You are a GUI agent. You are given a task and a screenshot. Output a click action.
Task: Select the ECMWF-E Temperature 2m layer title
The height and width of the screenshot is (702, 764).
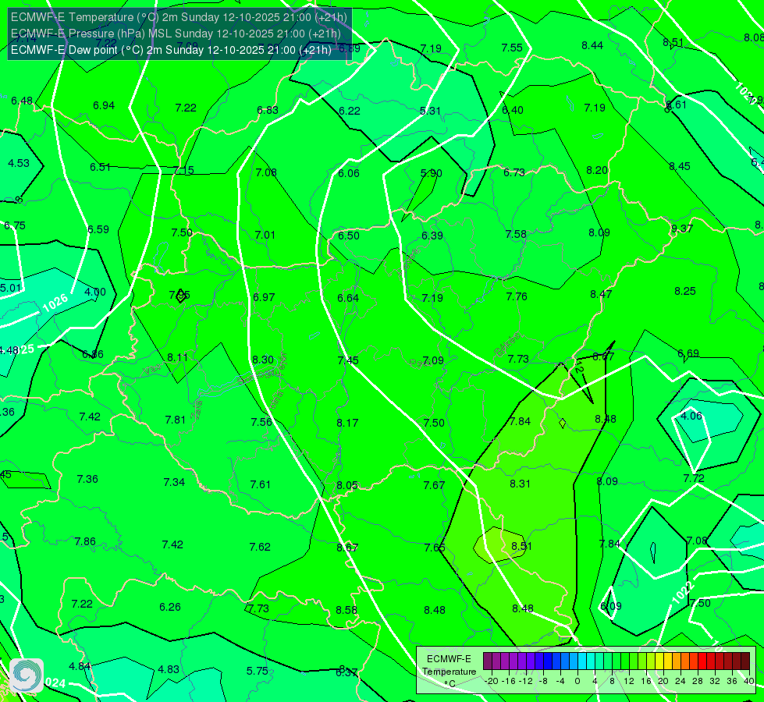pyautogui.click(x=179, y=17)
